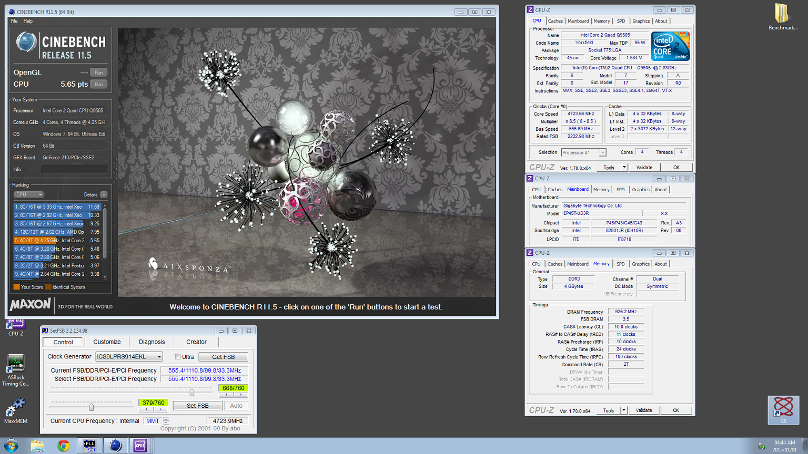
Task: Click OK in the CPU-Z CPU window
Action: tap(676, 168)
